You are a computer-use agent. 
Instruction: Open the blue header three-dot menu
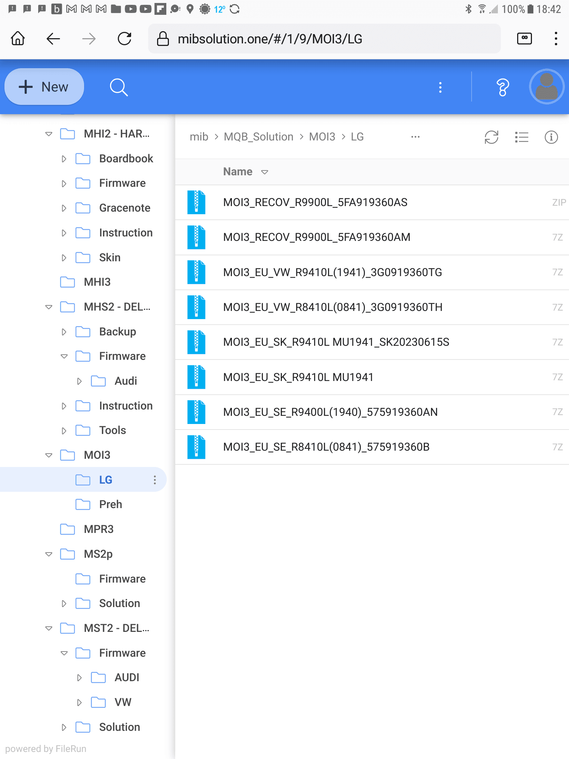click(440, 87)
